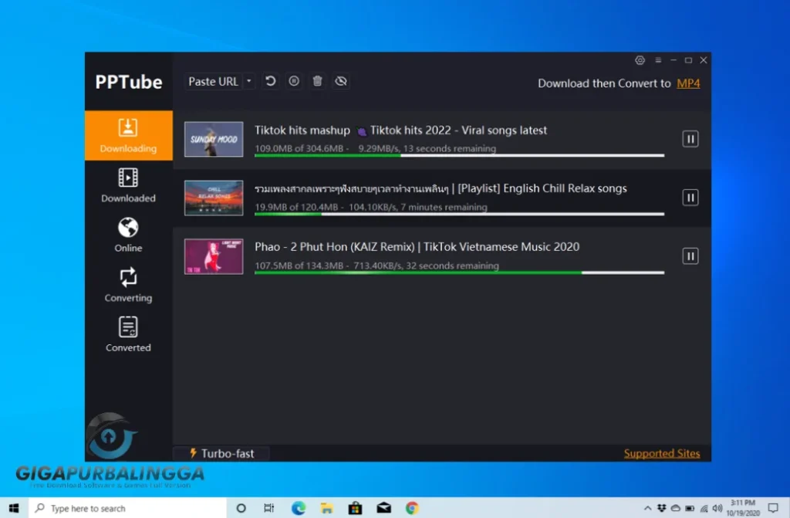
Task: Expand the Paste URL dropdown arrow
Action: [x=248, y=81]
